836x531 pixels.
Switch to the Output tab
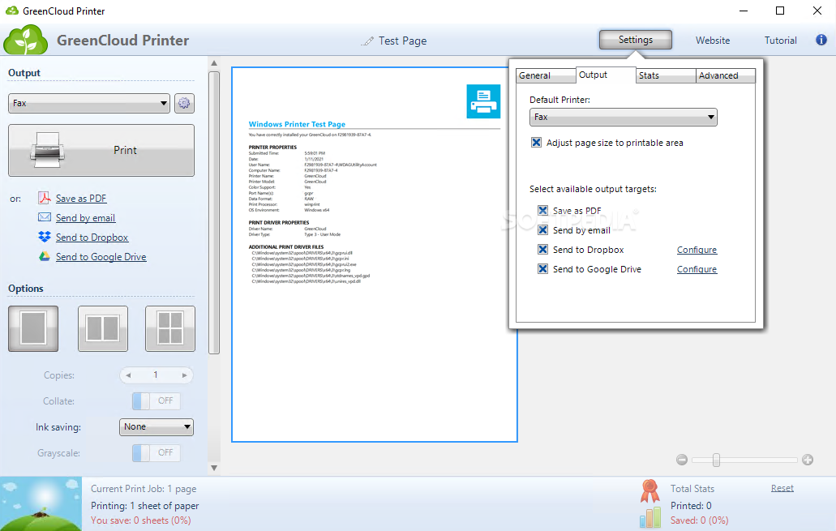click(606, 75)
